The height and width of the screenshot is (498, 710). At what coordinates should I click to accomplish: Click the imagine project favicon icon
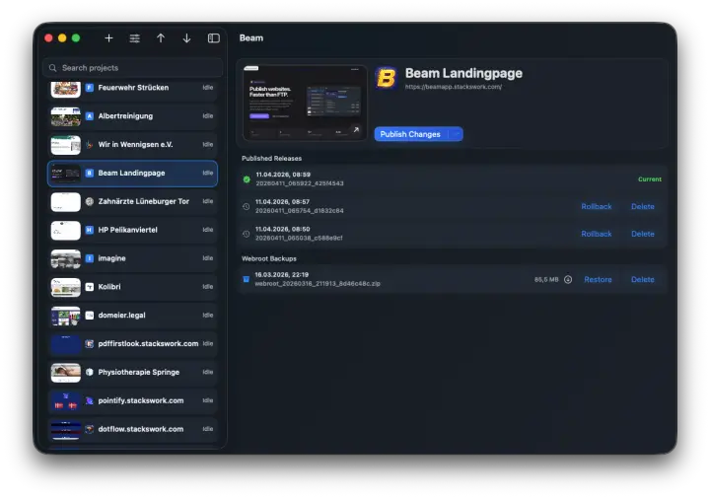pos(90,259)
